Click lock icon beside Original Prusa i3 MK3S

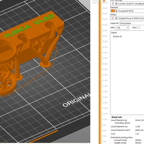[x=116, y=18]
